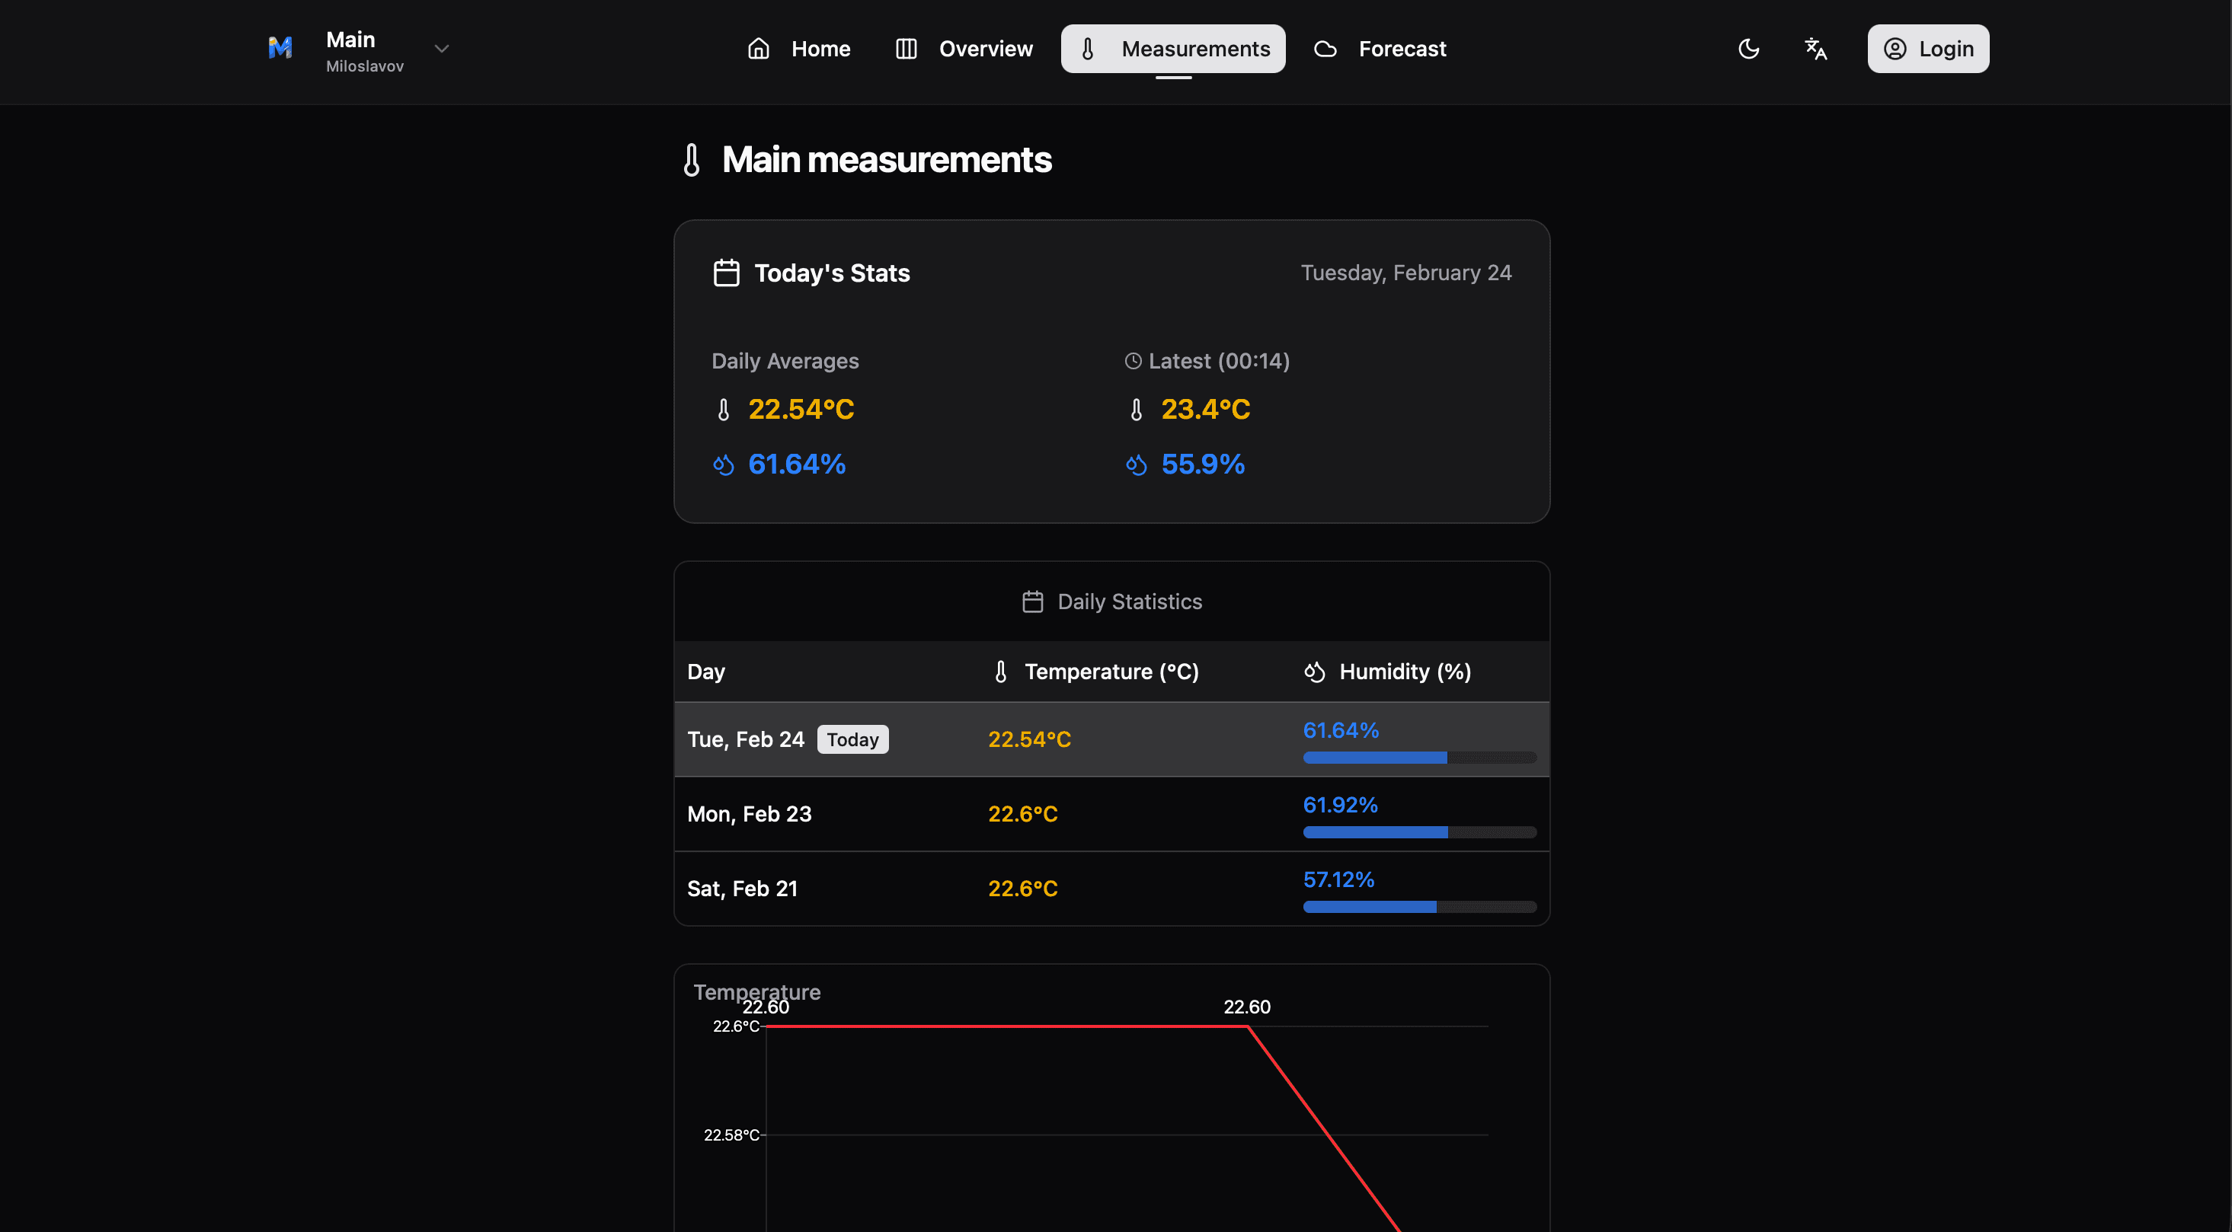Click the thermometer icon beside Main measurements

point(692,160)
